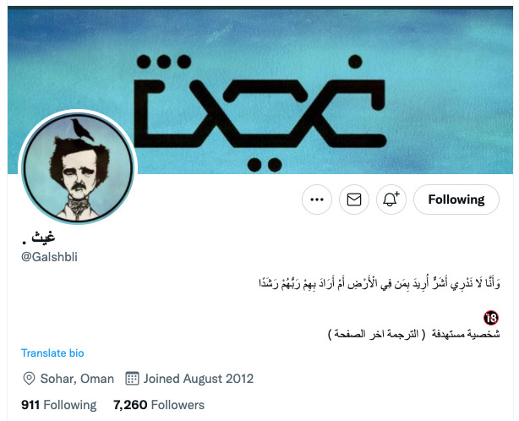Click the @Galshbli username handle

[49, 257]
